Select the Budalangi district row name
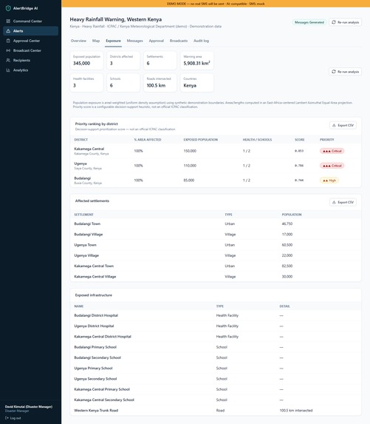This screenshot has width=370, height=424. [x=82, y=178]
